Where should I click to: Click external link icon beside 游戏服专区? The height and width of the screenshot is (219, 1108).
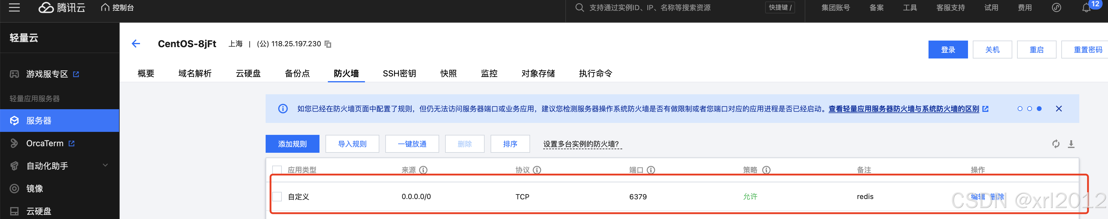(x=76, y=74)
